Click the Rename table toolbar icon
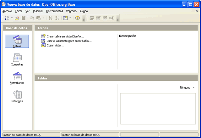The image size is (201, 138). pyautogui.click(x=111, y=18)
